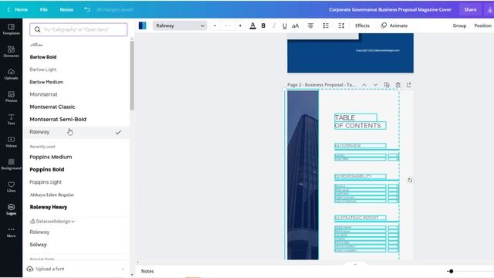Screen dimensions: 494x278
Task: Increase font size with plus
Action: (x=240, y=25)
